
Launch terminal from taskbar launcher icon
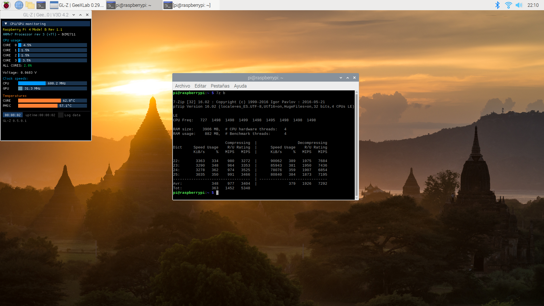point(41,5)
